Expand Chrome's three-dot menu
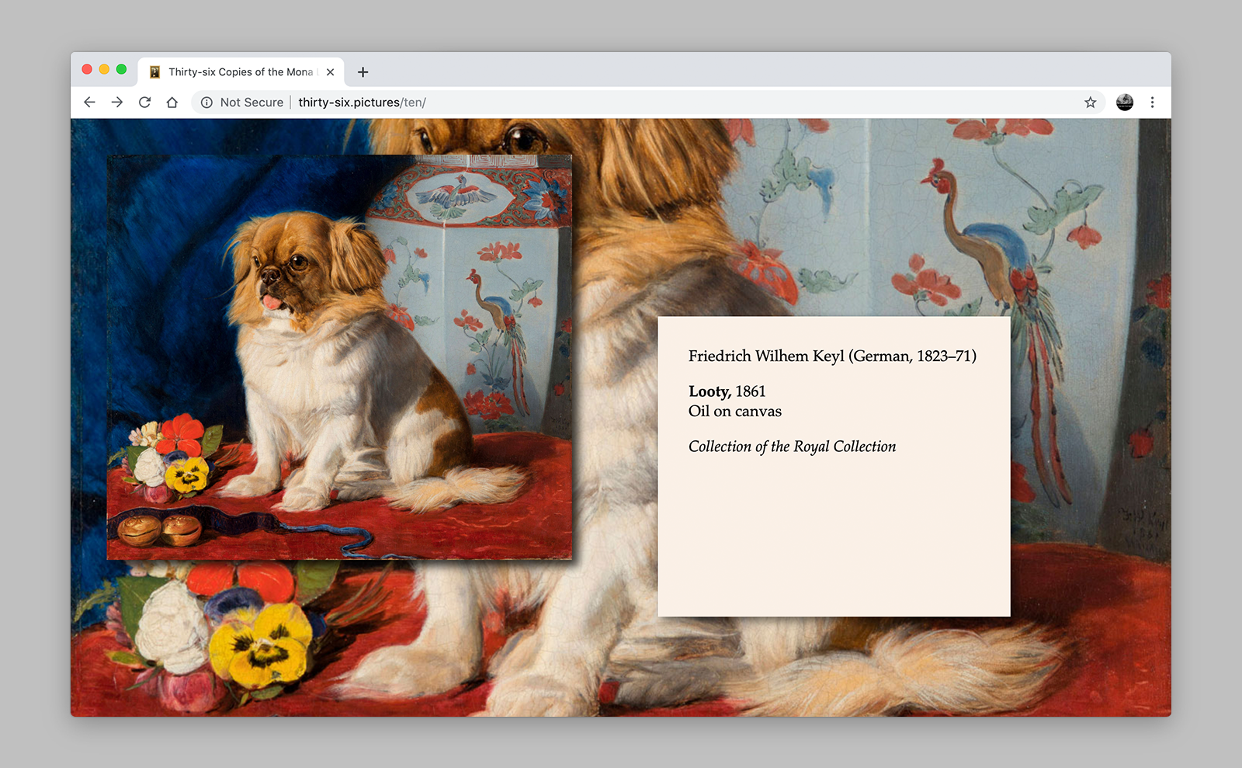 1152,103
